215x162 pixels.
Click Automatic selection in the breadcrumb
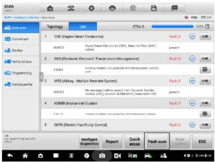coord(26,17)
